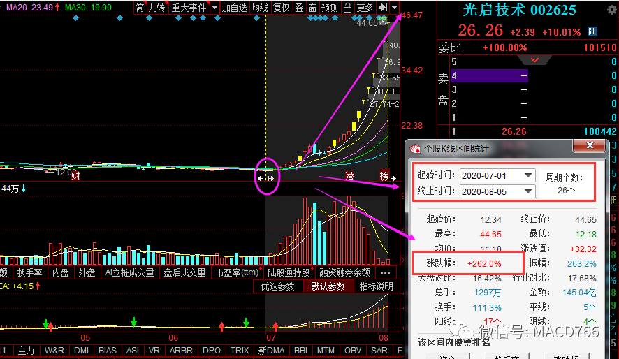
Task: Open the settings gear beside the stock name
Action: click(612, 10)
